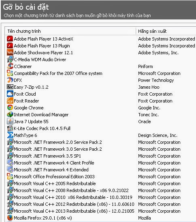
Task: Select the 'Java 7 Update 55' entry
Action: (x=31, y=122)
